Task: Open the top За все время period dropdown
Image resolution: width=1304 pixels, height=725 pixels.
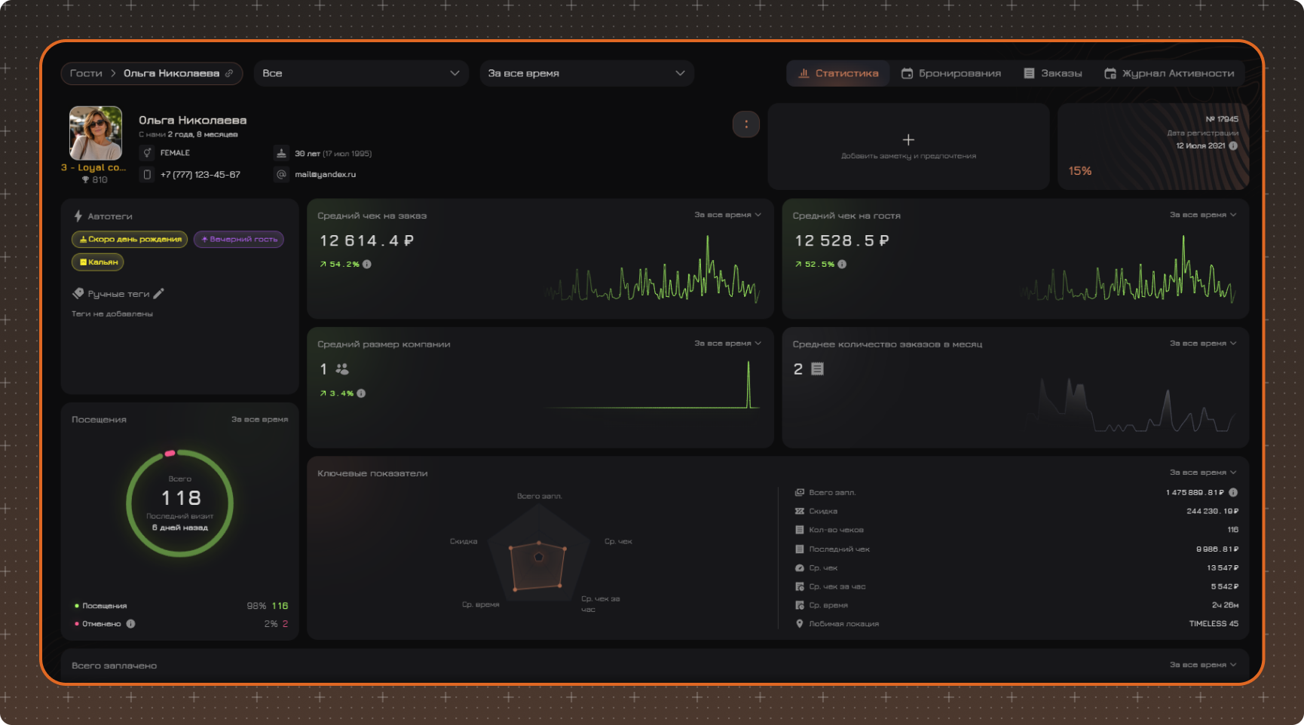Action: 586,73
